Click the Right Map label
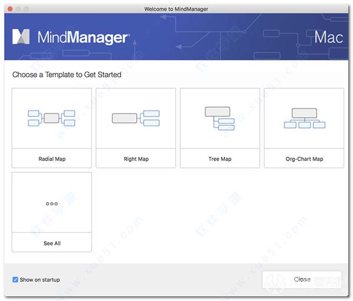This screenshot has height=301, width=353. pyautogui.click(x=136, y=159)
